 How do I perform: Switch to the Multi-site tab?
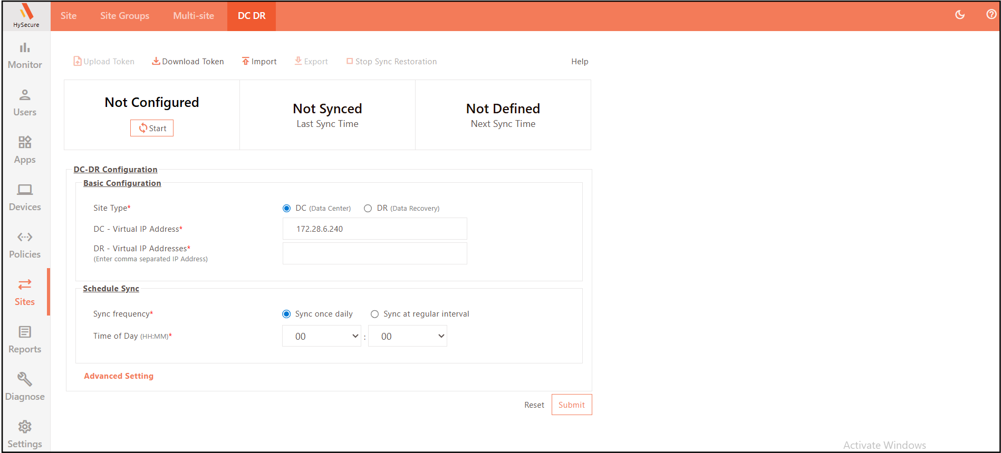point(194,16)
